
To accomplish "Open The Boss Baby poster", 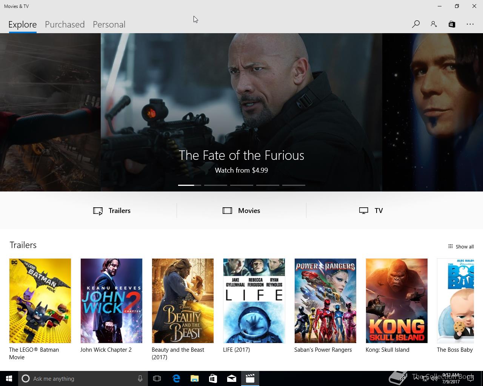I will pos(455,301).
